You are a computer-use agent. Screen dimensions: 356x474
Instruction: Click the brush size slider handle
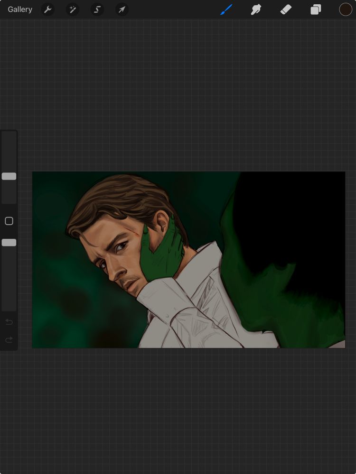9,176
